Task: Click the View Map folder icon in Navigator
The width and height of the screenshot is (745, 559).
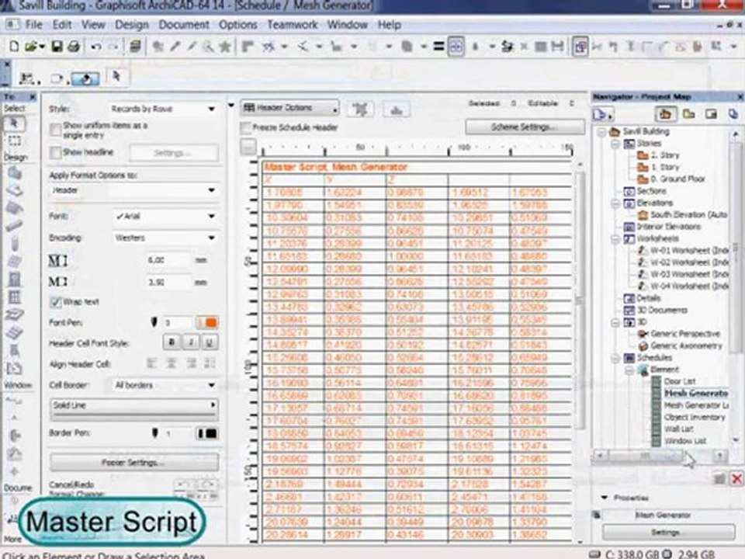Action: pyautogui.click(x=688, y=114)
